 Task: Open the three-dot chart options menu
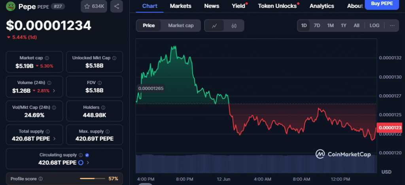[x=392, y=26]
